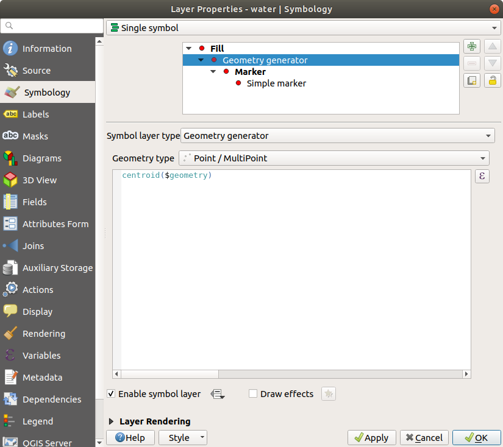
Task: Click the Apply button
Action: tap(371, 437)
